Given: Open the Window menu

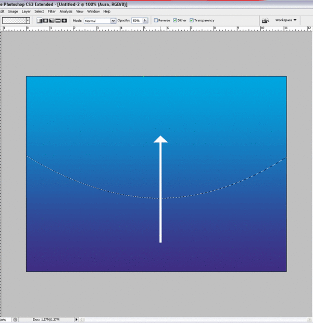Looking at the screenshot, I should (x=93, y=11).
